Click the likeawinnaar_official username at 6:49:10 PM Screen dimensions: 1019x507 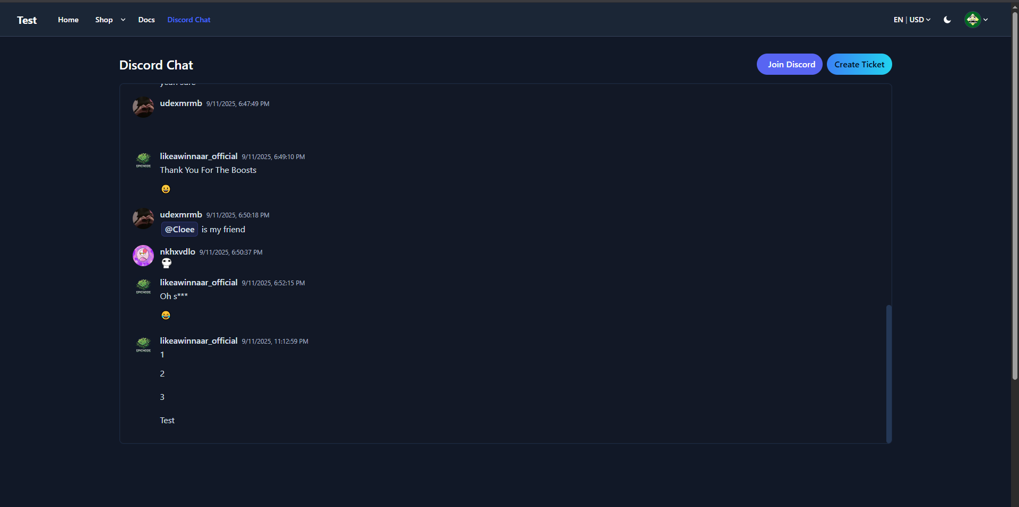tap(198, 156)
